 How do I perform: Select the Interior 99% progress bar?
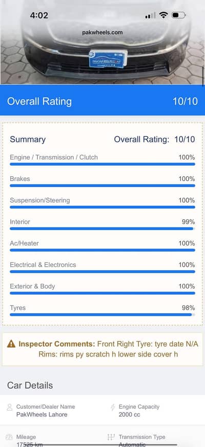coord(102,228)
